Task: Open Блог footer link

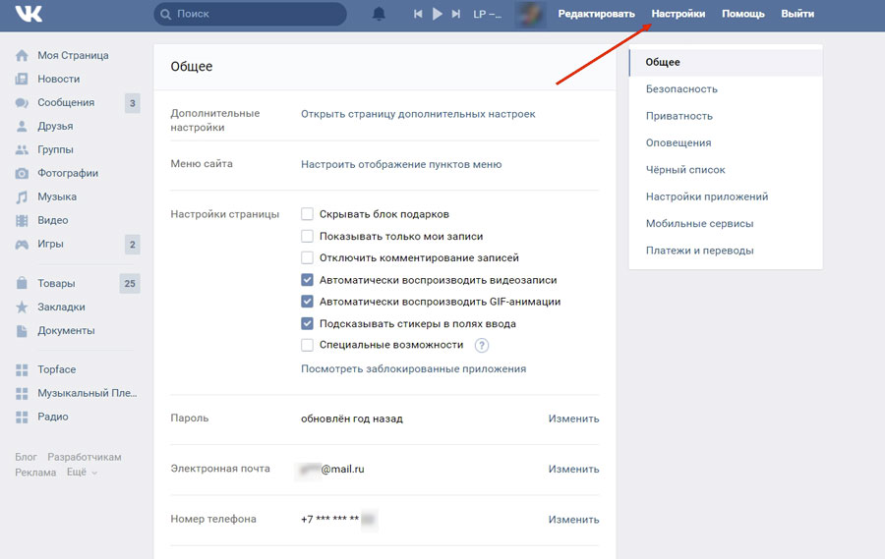Action: tap(26, 457)
